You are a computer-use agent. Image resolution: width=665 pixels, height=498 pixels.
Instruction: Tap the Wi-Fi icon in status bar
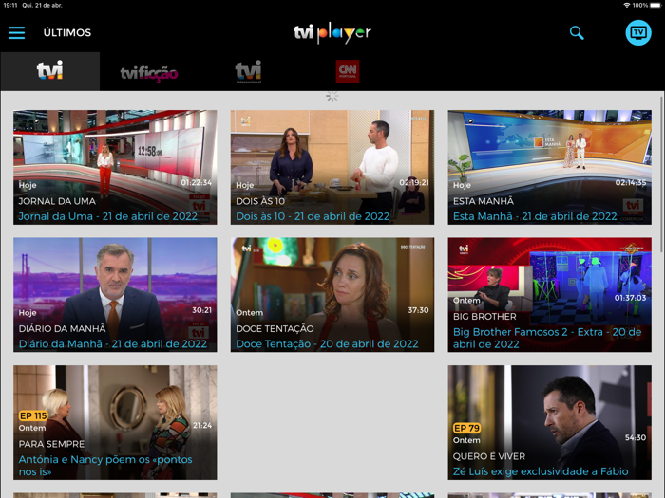click(627, 5)
